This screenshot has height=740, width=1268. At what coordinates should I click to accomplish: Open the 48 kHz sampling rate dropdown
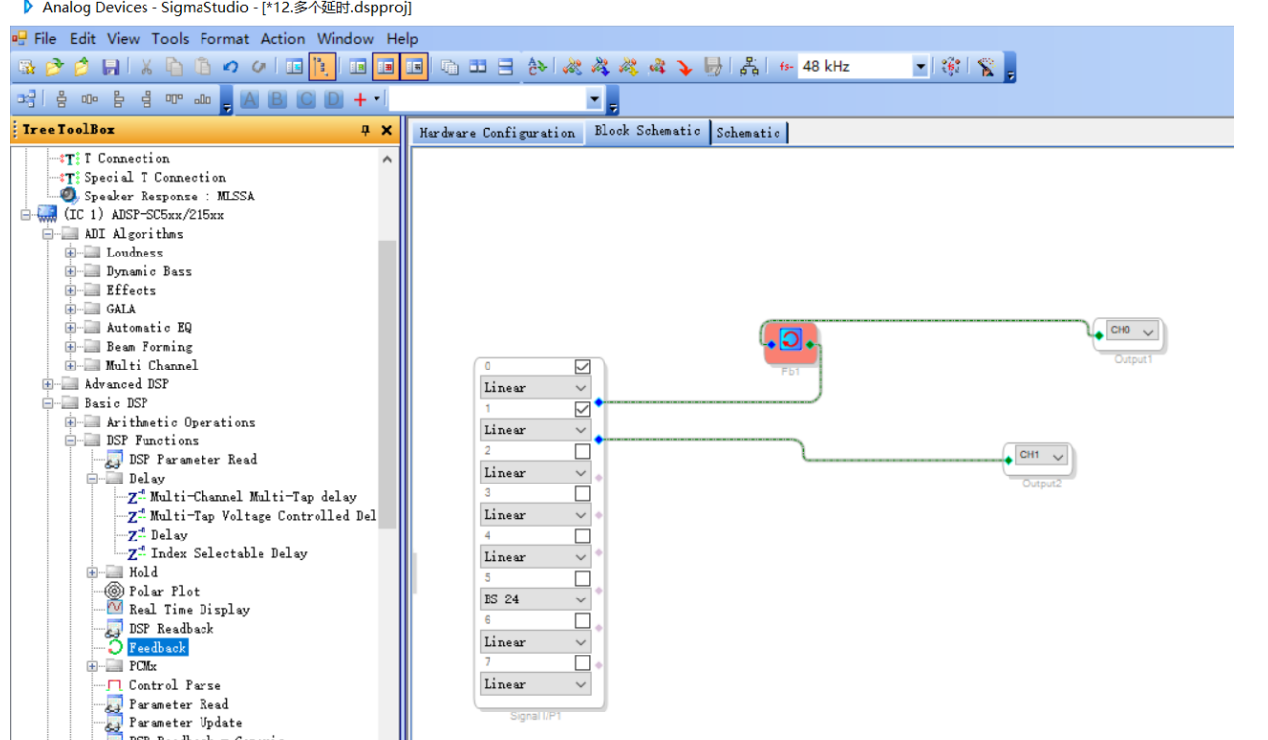pos(921,67)
